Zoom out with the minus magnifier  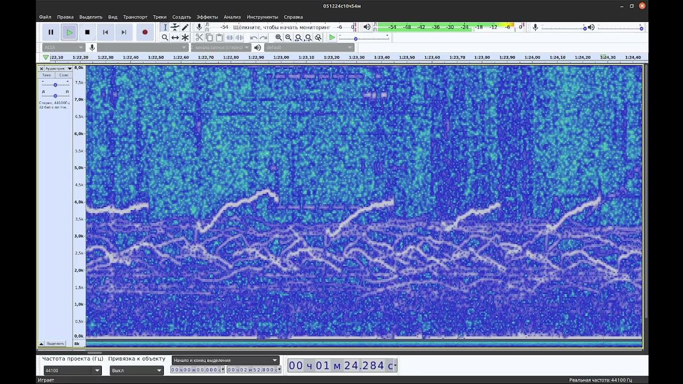[289, 37]
